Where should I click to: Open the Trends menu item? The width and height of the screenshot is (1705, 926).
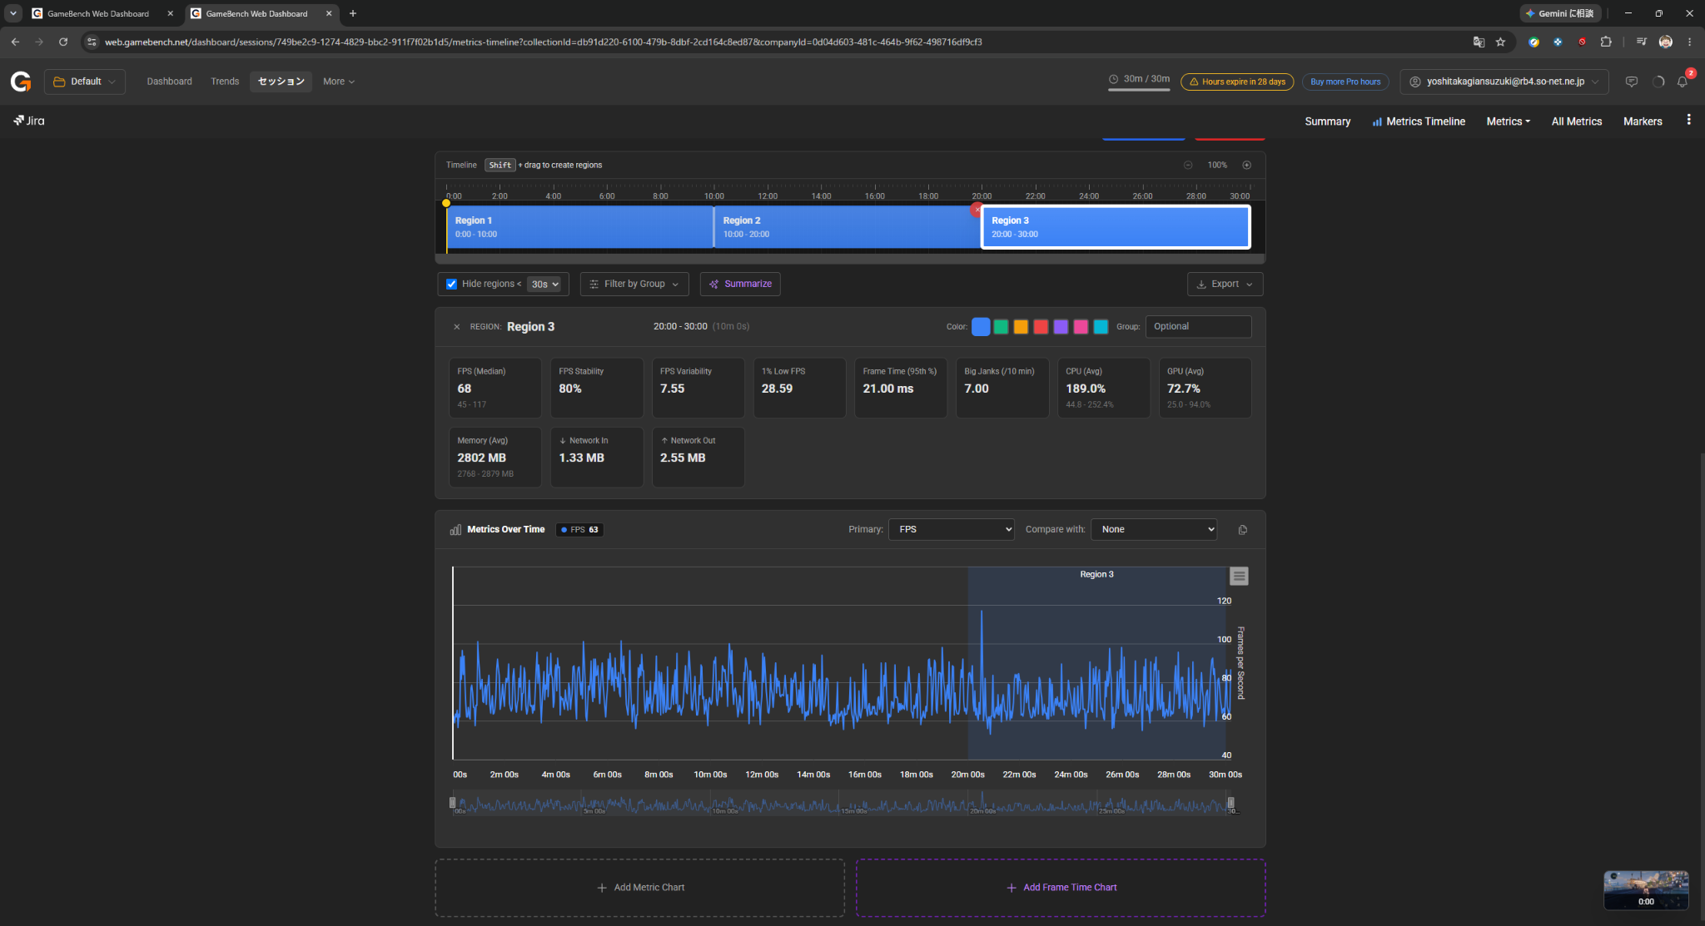point(225,82)
